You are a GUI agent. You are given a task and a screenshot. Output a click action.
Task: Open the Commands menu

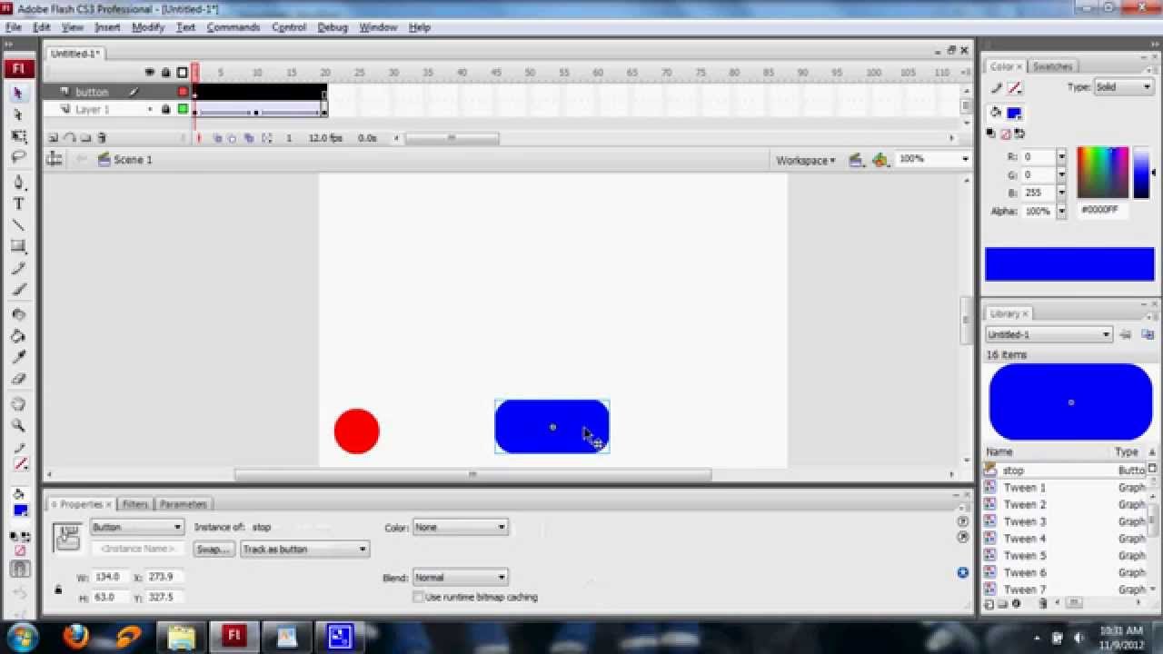(234, 27)
